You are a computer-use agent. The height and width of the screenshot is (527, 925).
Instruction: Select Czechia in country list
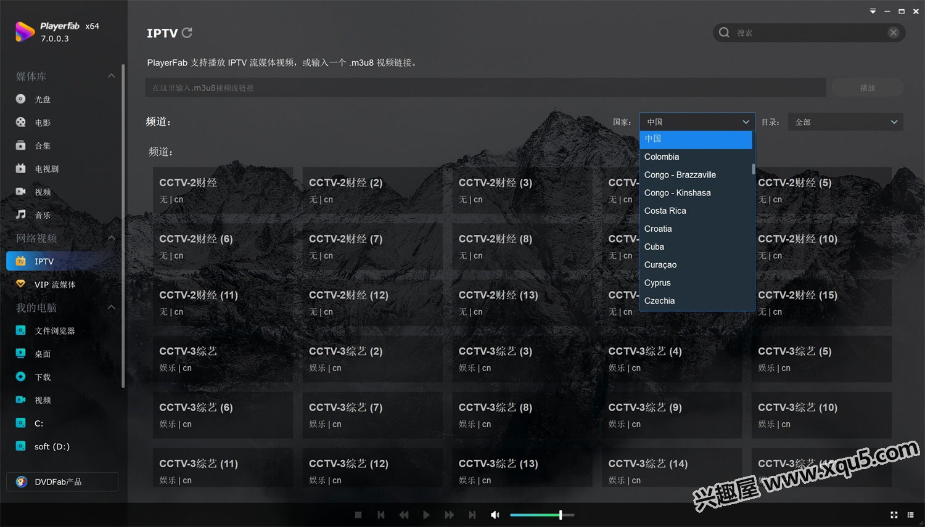click(x=696, y=301)
